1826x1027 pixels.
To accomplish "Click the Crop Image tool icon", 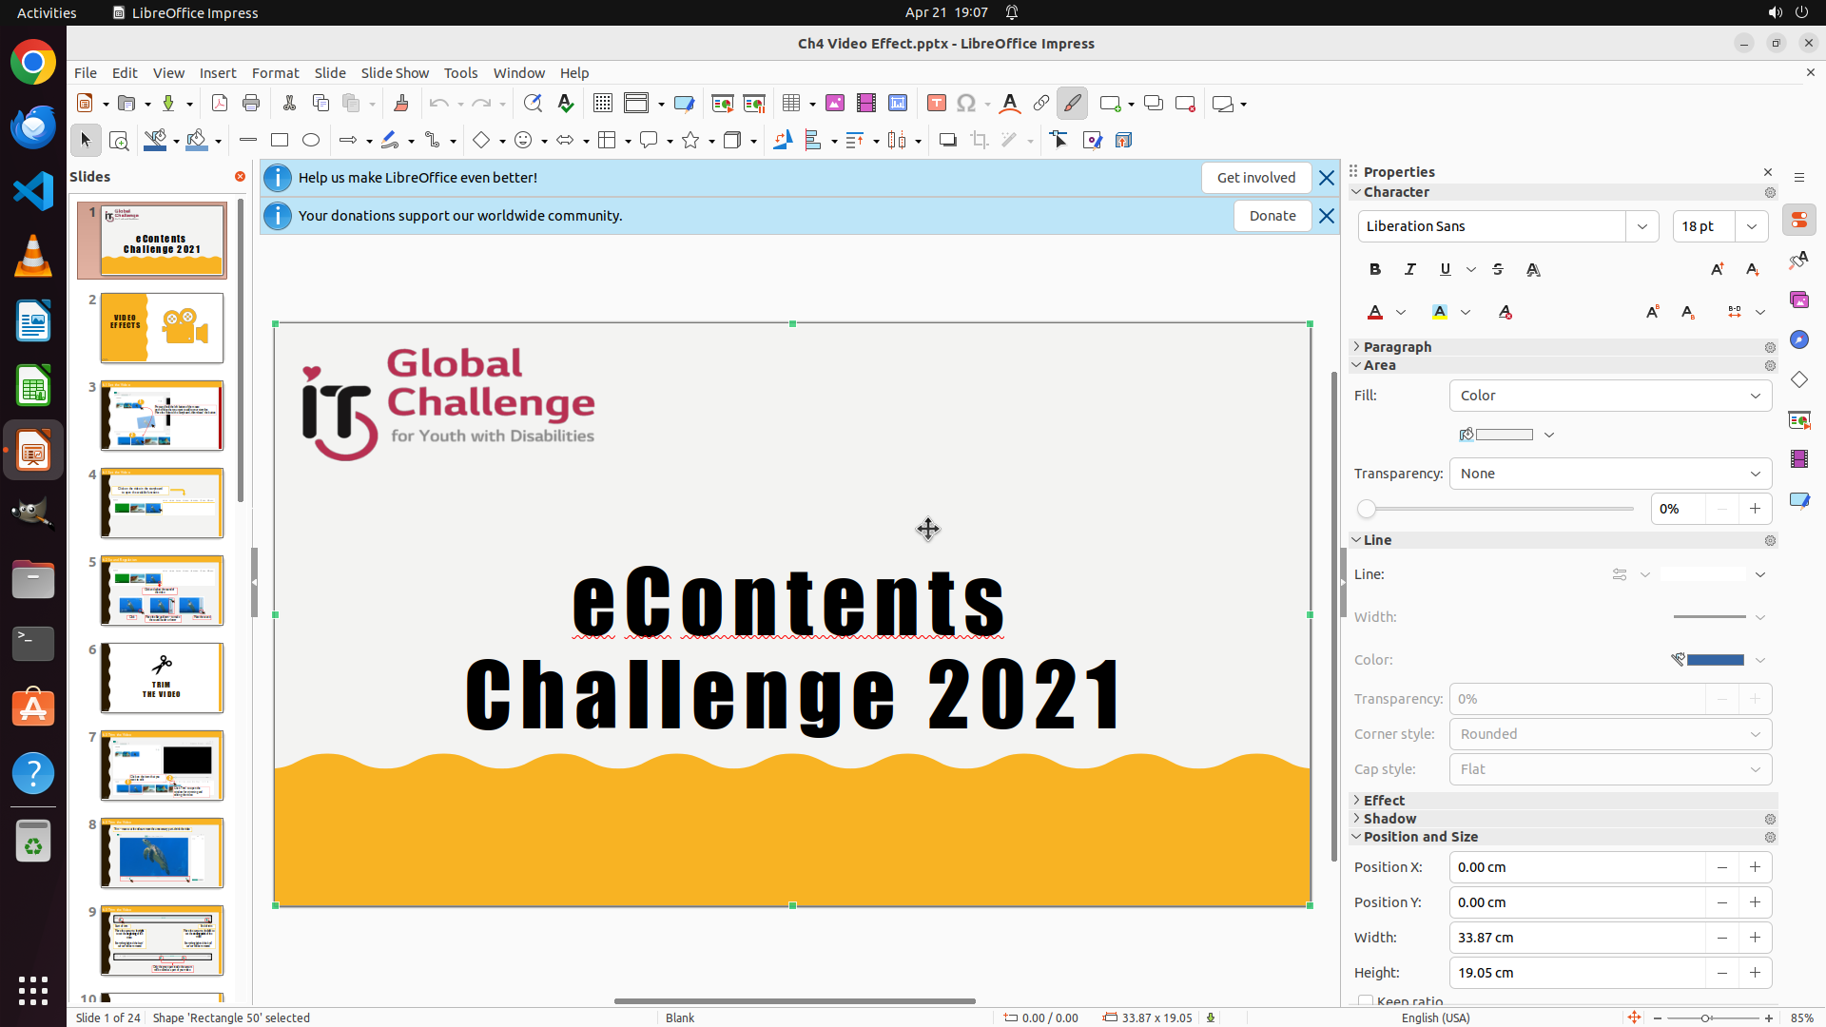I will [979, 141].
